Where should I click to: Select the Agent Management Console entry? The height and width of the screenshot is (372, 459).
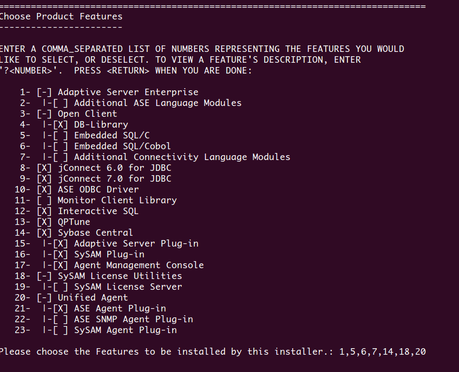[x=139, y=265]
